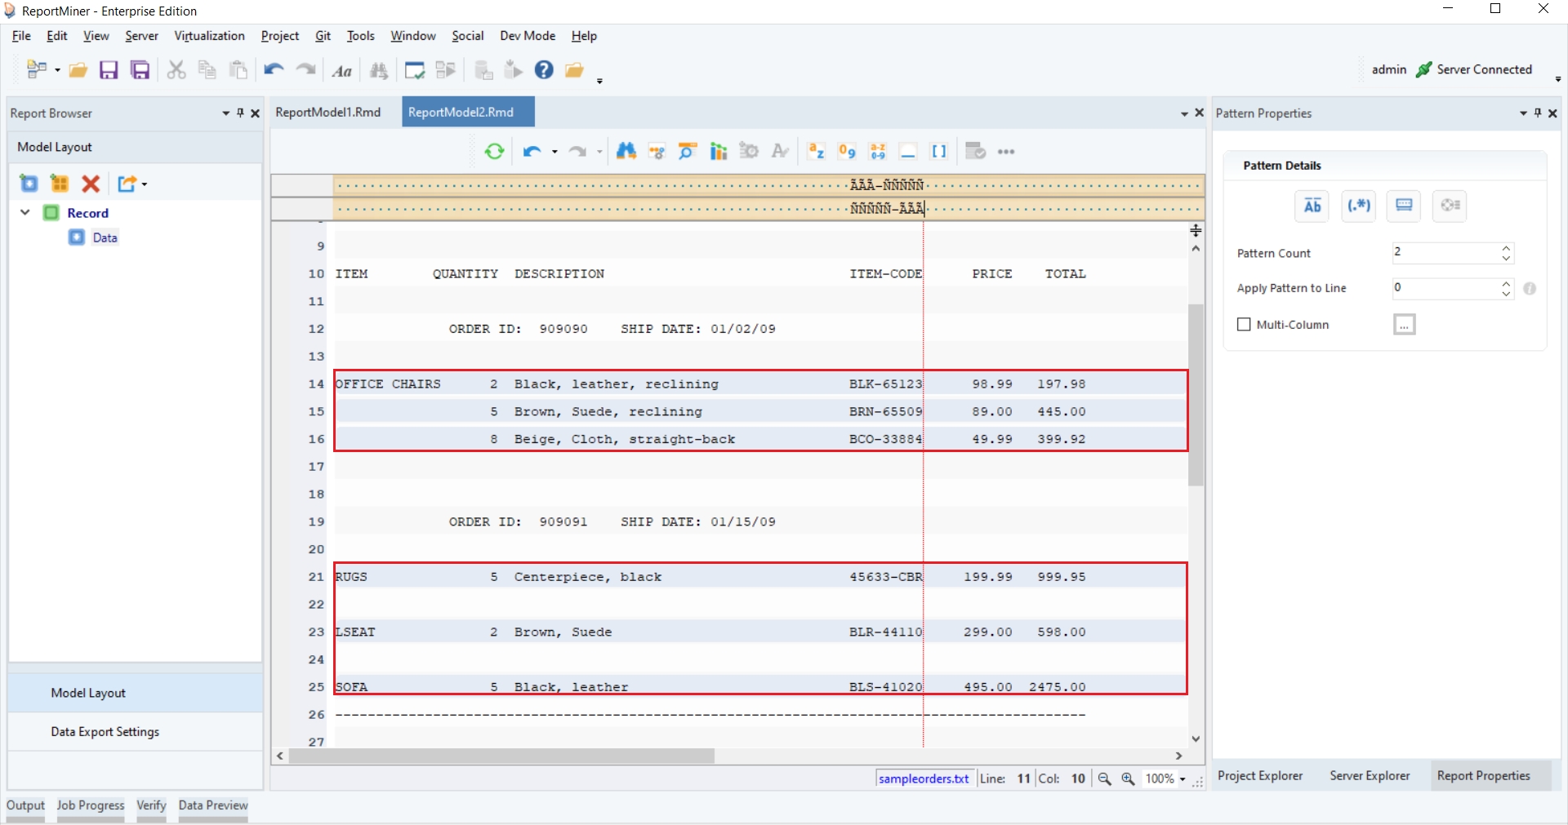Increase Pattern Count using up arrow
The width and height of the screenshot is (1568, 825).
pyautogui.click(x=1506, y=248)
